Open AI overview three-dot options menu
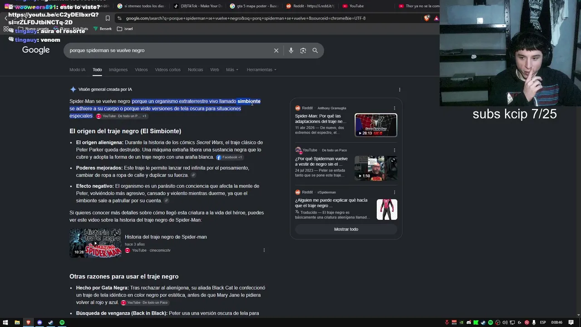This screenshot has width=581, height=327. tap(399, 89)
